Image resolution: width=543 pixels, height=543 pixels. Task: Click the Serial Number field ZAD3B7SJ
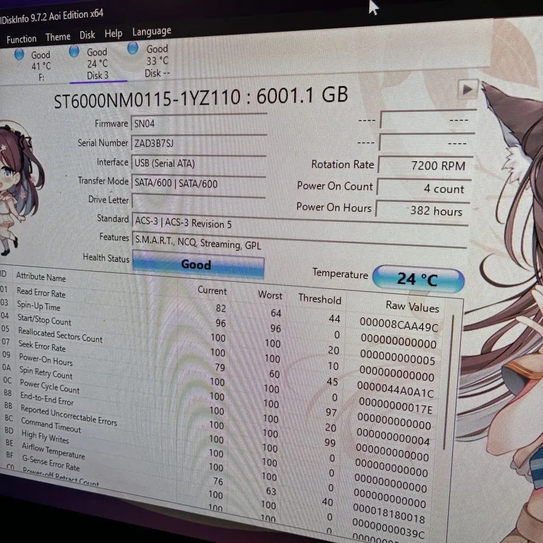pos(198,143)
